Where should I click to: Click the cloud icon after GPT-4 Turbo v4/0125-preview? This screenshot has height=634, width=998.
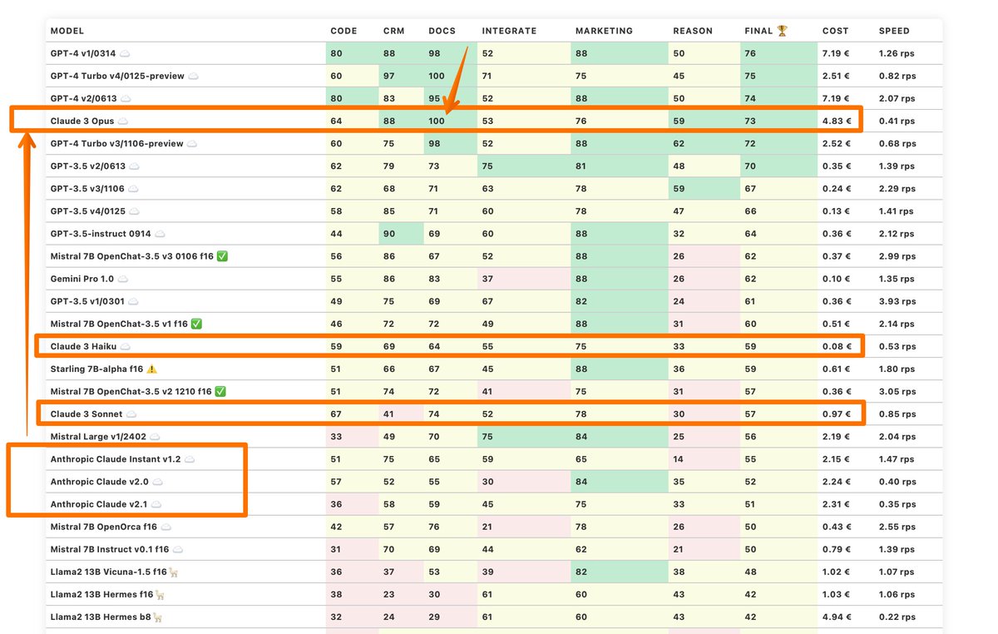pyautogui.click(x=194, y=76)
